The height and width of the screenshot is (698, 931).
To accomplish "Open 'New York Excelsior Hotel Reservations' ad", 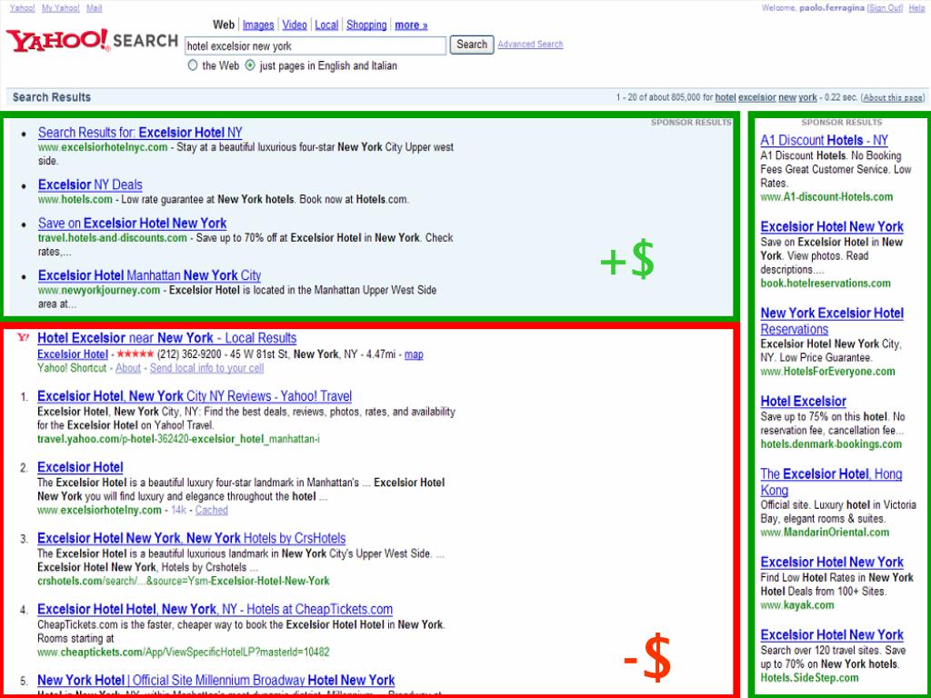I will pyautogui.click(x=832, y=321).
